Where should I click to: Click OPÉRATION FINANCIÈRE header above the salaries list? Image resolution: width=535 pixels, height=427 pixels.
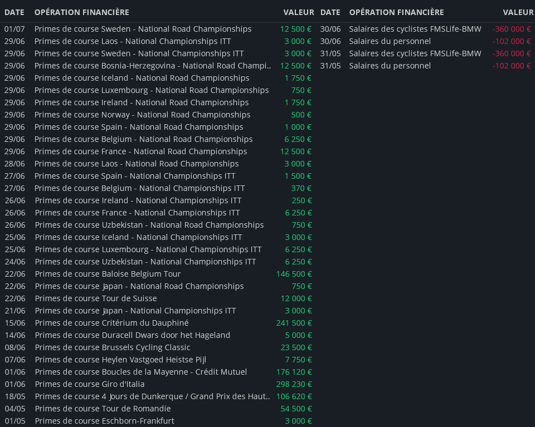coord(396,12)
